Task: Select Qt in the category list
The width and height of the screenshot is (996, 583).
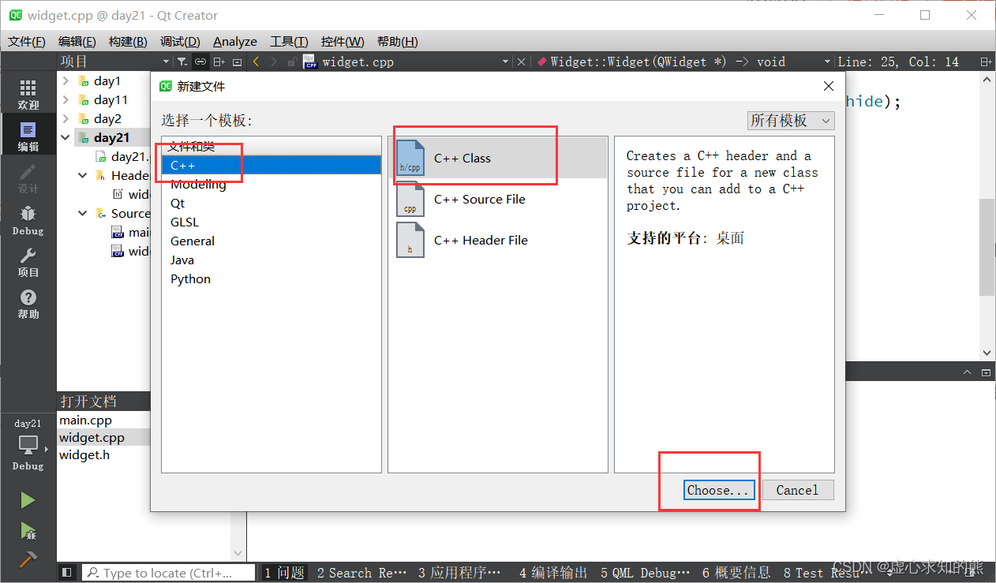Action: tap(271, 203)
